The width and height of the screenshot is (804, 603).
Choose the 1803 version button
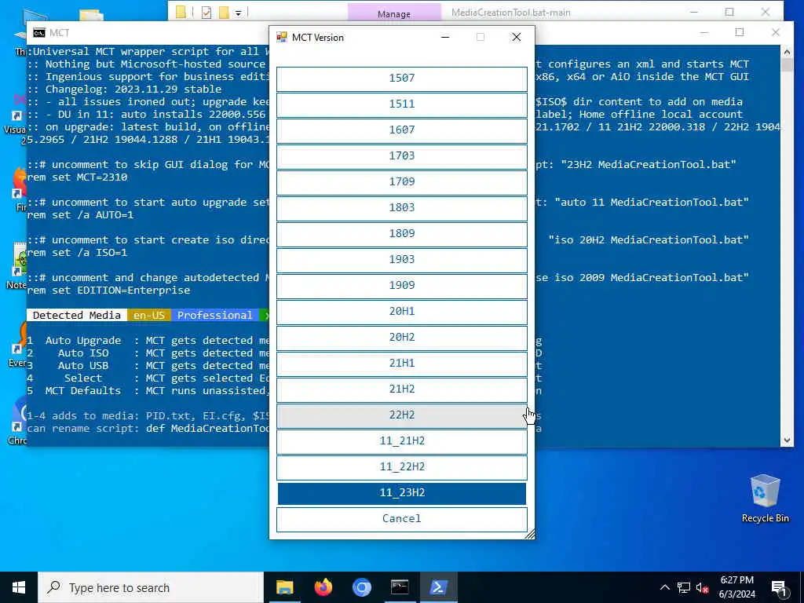401,207
